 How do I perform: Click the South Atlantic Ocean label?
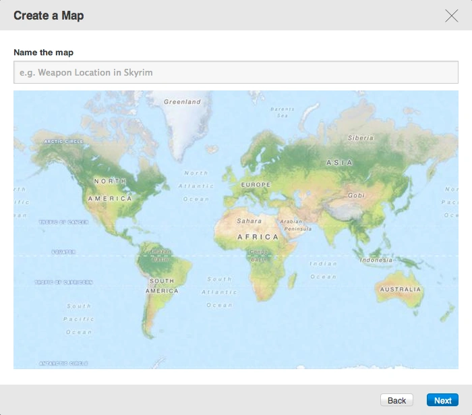pyautogui.click(x=219, y=292)
